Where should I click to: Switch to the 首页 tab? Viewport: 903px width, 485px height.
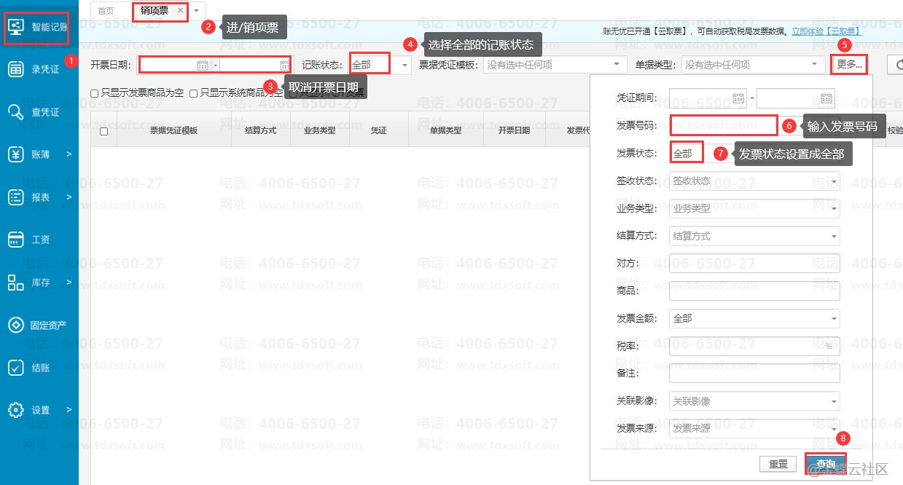click(106, 11)
